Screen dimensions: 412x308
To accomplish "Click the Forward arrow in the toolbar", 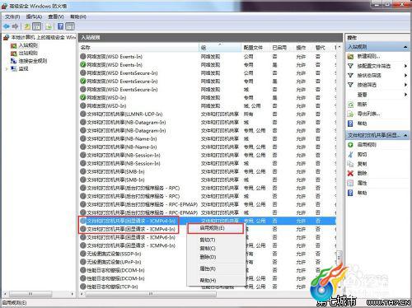I will click(x=15, y=26).
